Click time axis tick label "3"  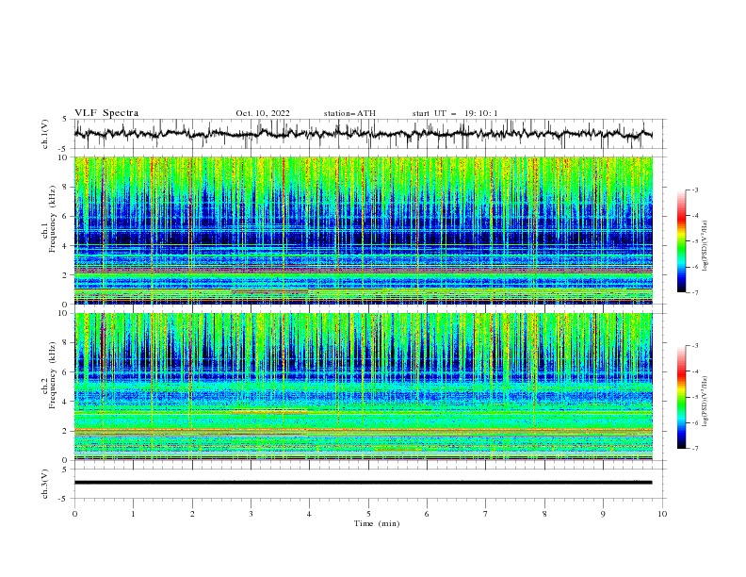pos(251,514)
